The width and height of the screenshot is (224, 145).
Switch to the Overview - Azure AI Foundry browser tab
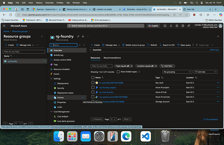[x=137, y=9]
